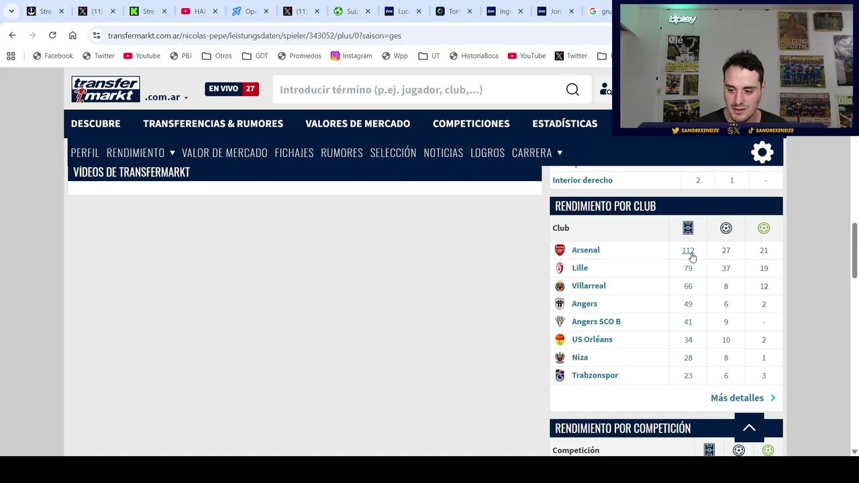The width and height of the screenshot is (859, 483).
Task: Open the Youtube bookmark
Action: pyautogui.click(x=142, y=56)
